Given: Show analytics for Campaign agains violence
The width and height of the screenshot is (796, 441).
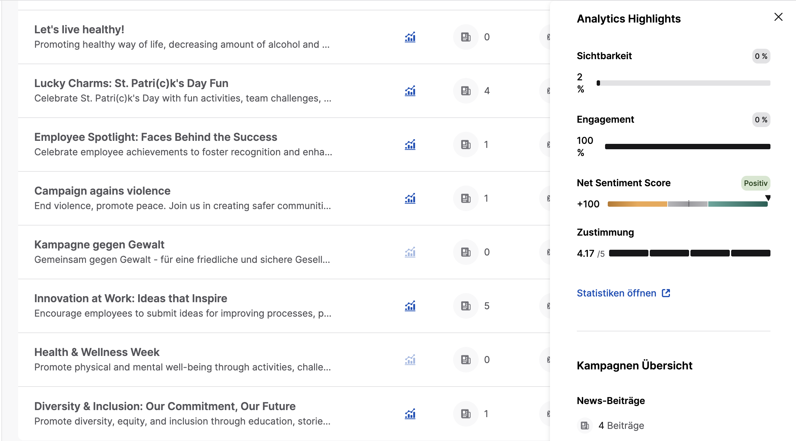Looking at the screenshot, I should tap(410, 198).
